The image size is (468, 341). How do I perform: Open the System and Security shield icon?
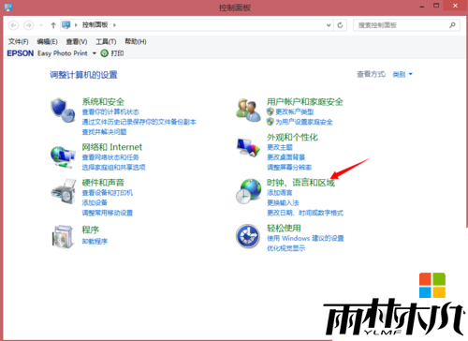[63, 110]
